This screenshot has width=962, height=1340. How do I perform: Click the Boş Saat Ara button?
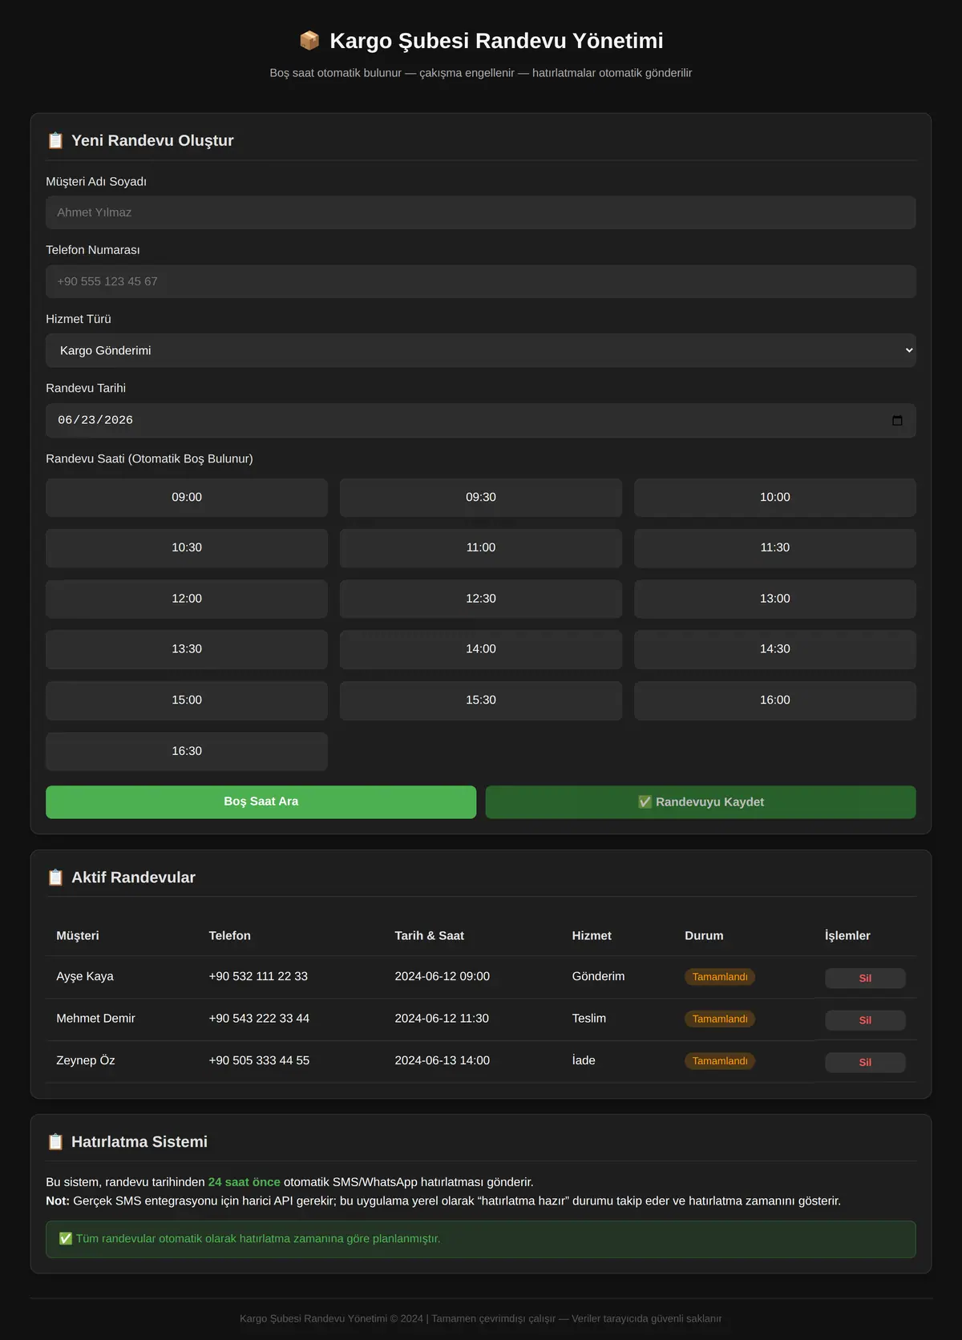coord(261,801)
